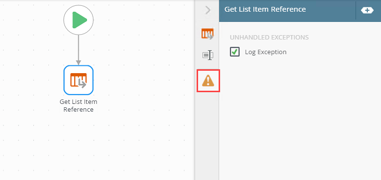Click the "Log Exception" label text
381x180 pixels.
tap(266, 52)
